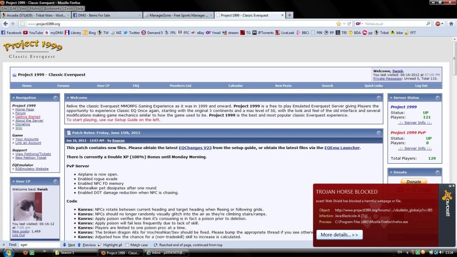Click the More details button in avast popup
Viewport: 457px width, 257px height.
point(339,235)
